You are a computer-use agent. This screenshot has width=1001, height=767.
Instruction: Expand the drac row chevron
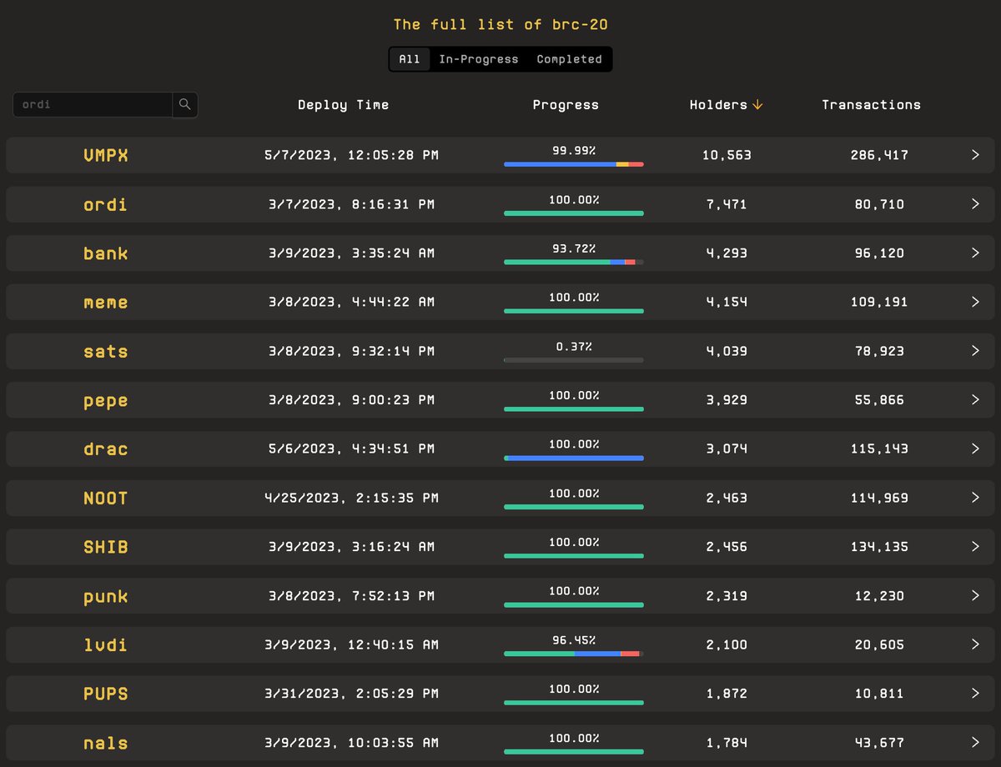point(975,449)
